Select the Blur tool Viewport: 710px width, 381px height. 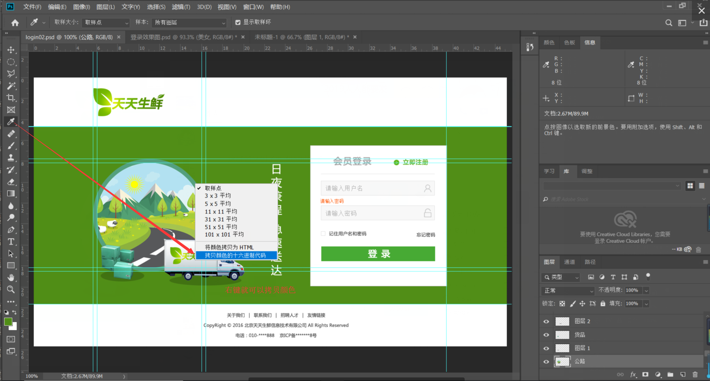coord(11,206)
